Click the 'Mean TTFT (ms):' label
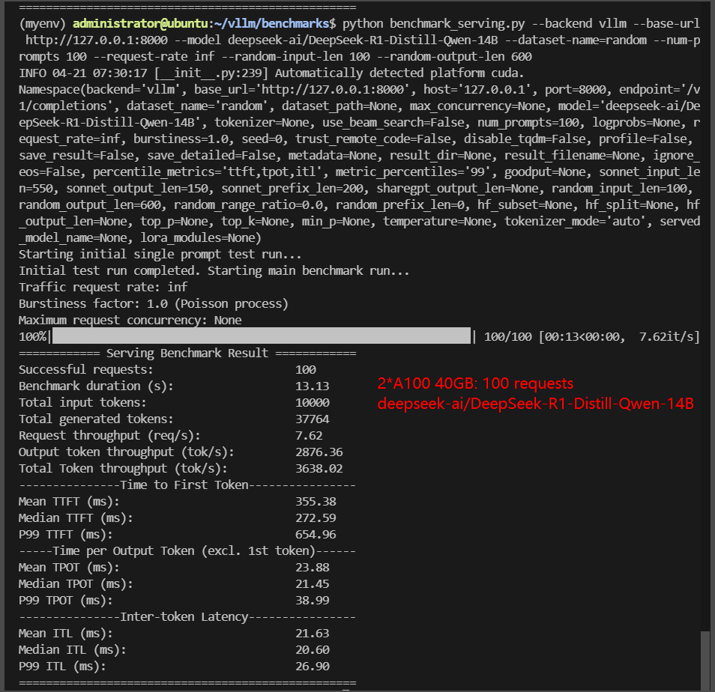This screenshot has width=715, height=692. click(x=69, y=502)
